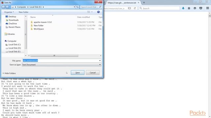Click the Firefox Pocket icon
The image size is (211, 118).
click(201, 8)
